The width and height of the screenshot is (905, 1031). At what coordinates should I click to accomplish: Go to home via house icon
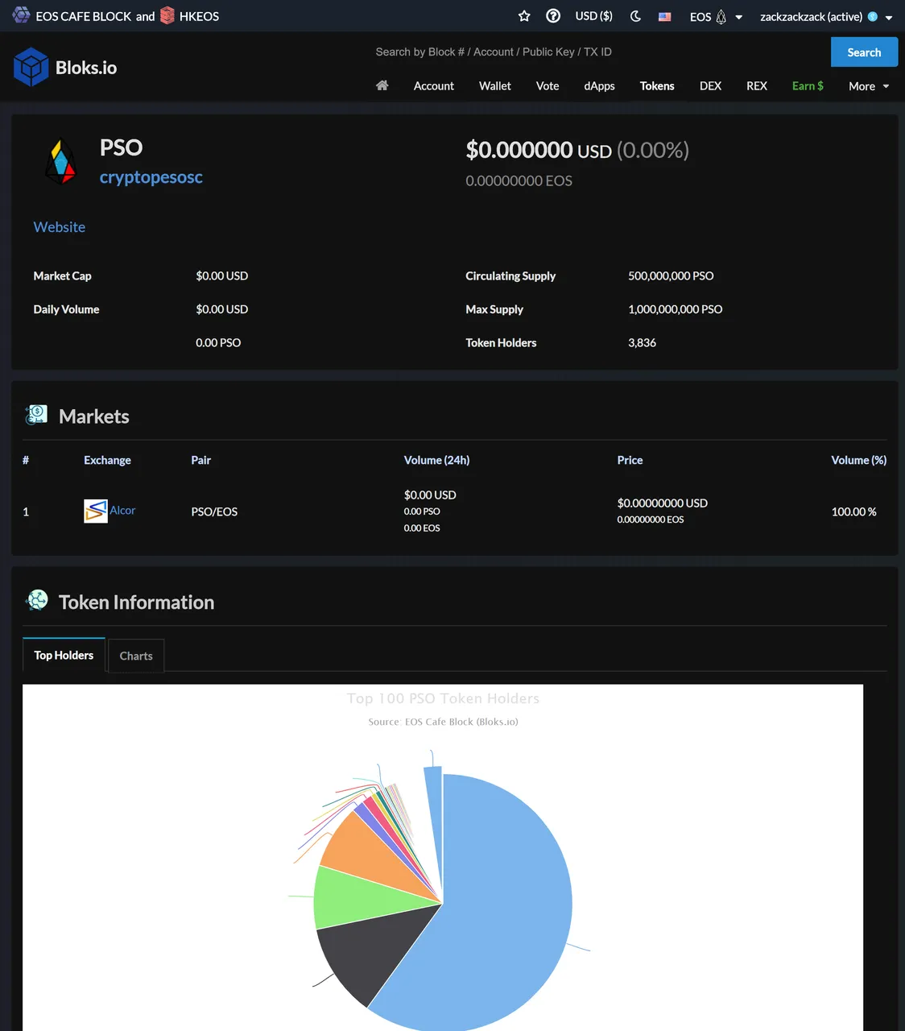[382, 85]
